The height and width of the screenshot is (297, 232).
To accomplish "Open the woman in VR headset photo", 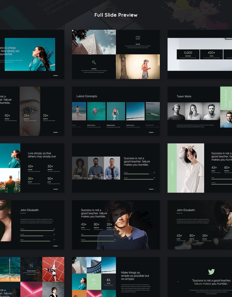I will pos(138,67).
